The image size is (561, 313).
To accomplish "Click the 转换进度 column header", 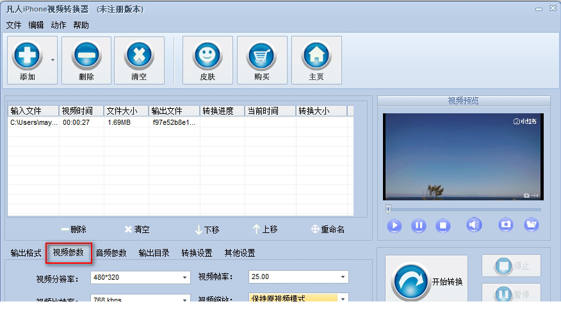I will 222,111.
